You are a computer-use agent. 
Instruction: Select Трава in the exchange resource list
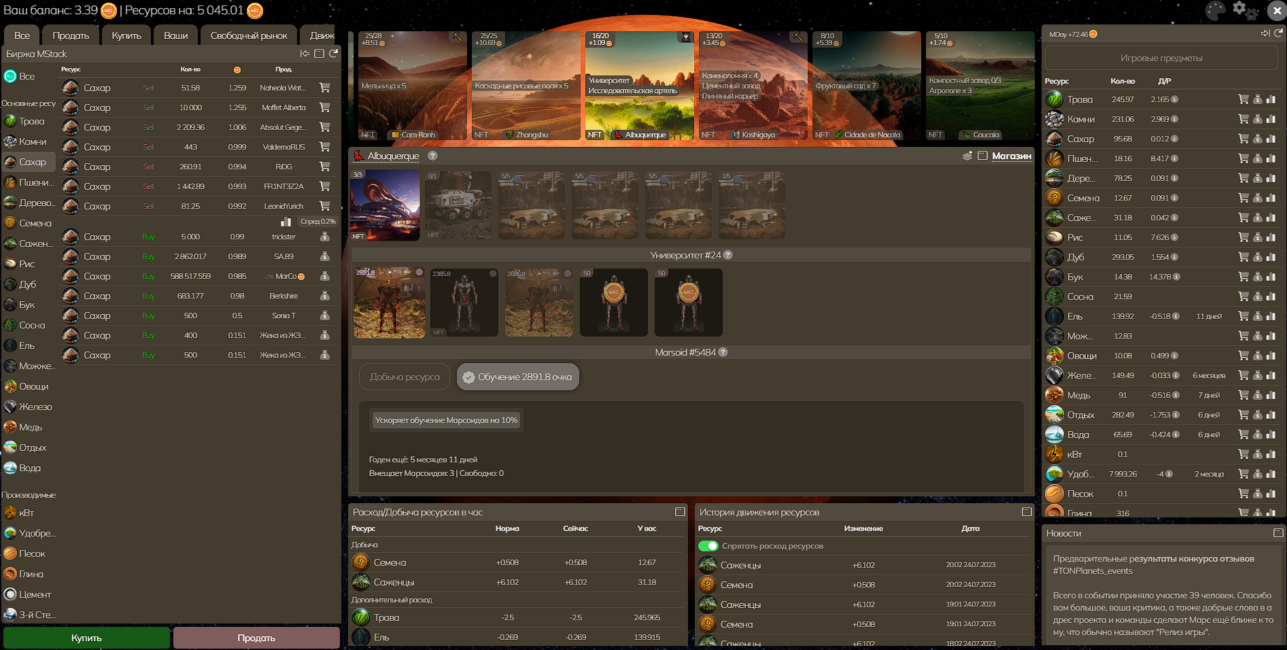(29, 121)
